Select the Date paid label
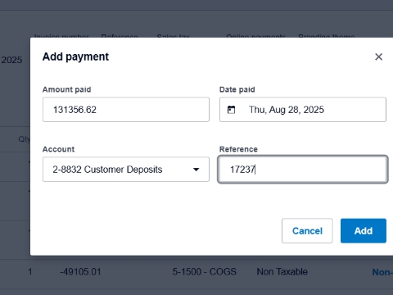This screenshot has height=295, width=393. 237,89
